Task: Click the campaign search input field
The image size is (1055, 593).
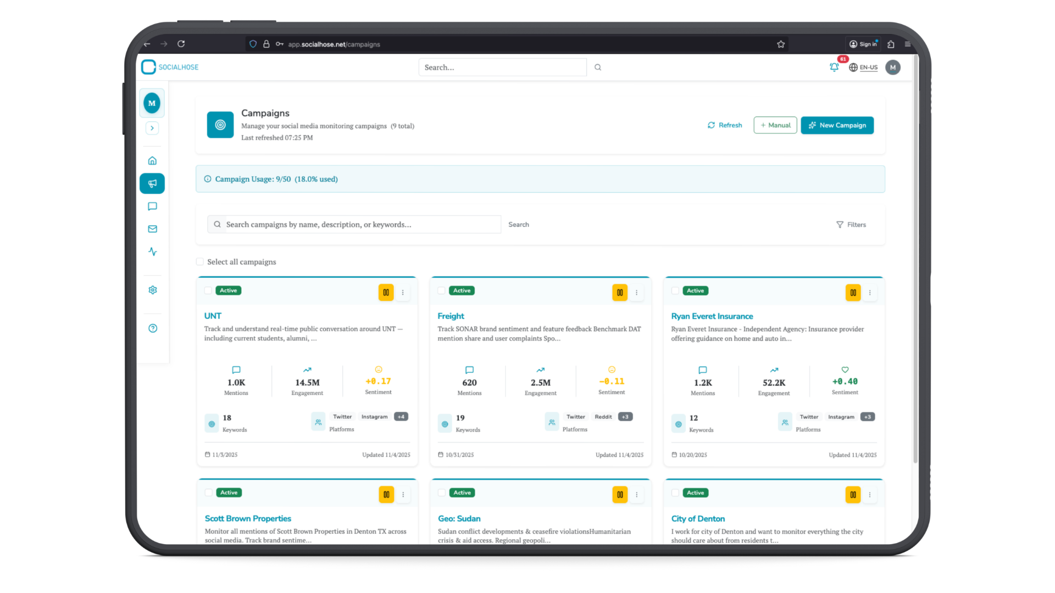Action: tap(353, 225)
